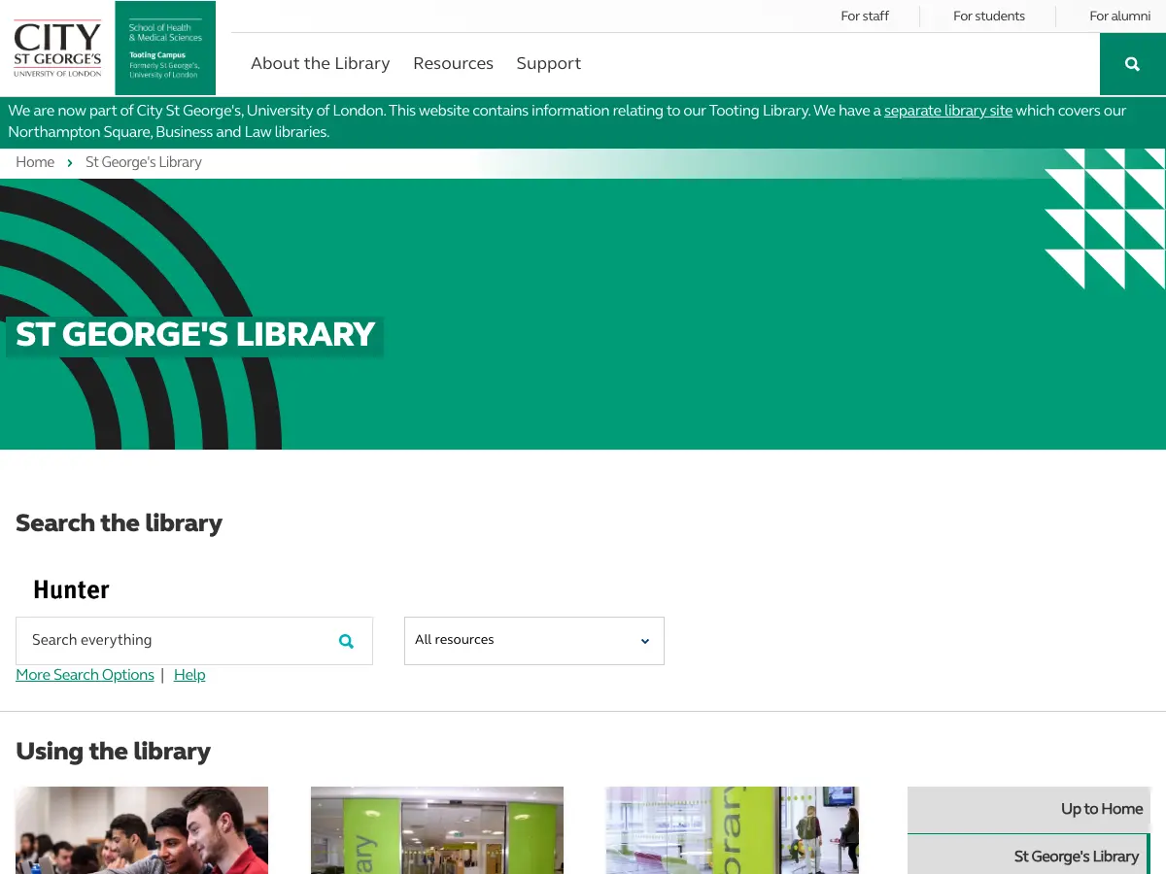Open the library sign and people thumbnail
The width and height of the screenshot is (1166, 874).
[x=733, y=830]
